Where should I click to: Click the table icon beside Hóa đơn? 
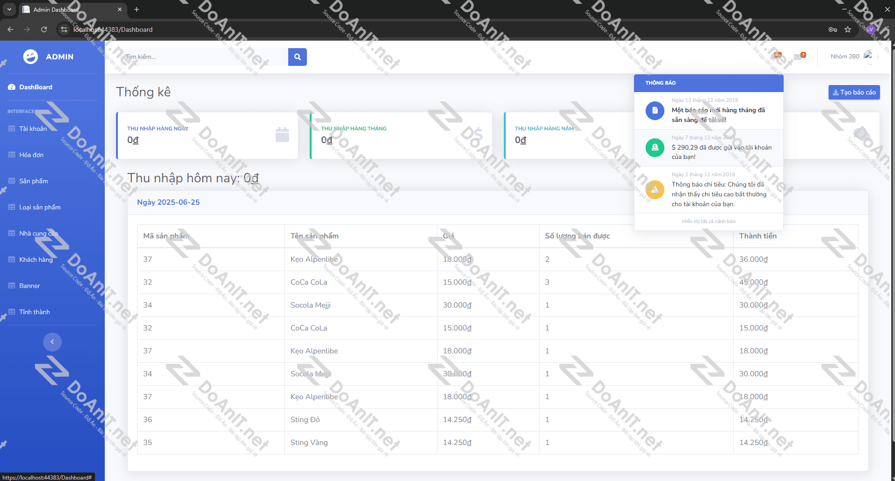[x=12, y=155]
